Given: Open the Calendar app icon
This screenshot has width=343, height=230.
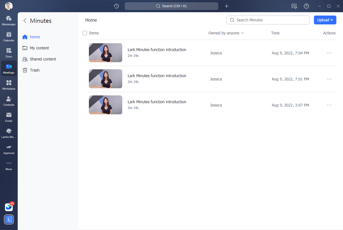Looking at the screenshot, I should (x=9, y=36).
